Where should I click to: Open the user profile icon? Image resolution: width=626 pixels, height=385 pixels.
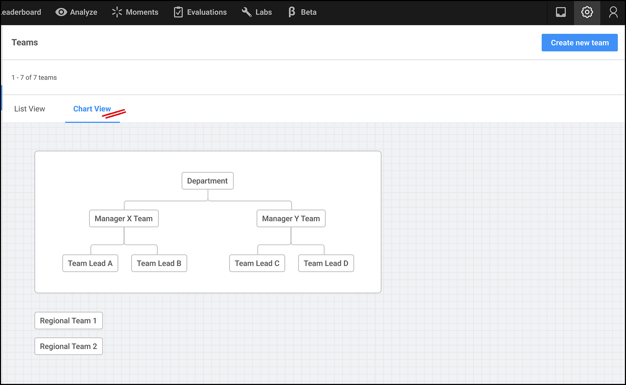(x=613, y=12)
